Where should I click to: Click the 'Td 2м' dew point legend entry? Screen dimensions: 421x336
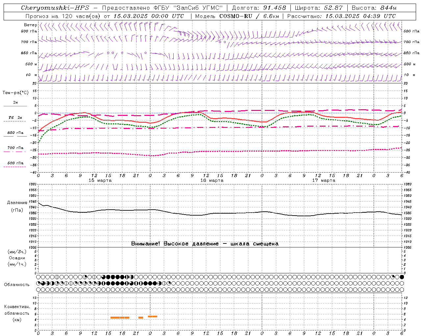[15, 117]
